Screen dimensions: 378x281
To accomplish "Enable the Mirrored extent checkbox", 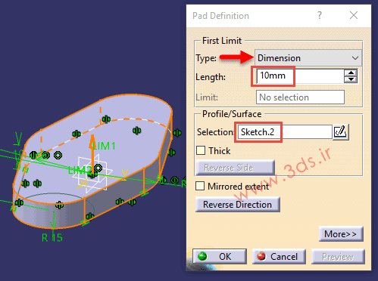I will [200, 186].
